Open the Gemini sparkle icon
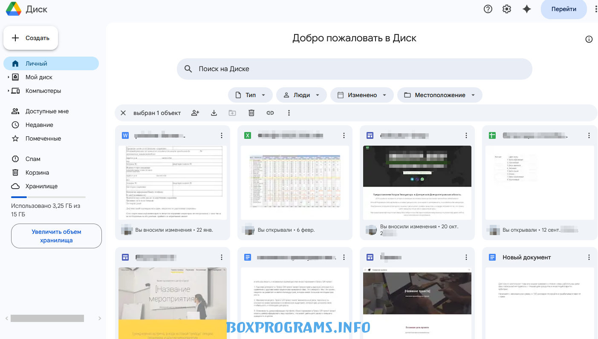The width and height of the screenshot is (598, 339). tap(527, 9)
